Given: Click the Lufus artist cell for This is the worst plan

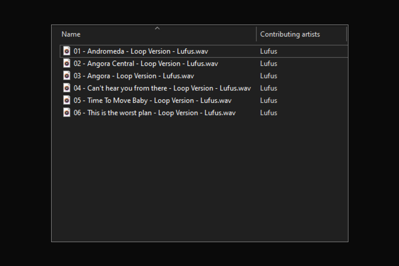Looking at the screenshot, I should click(x=269, y=113).
